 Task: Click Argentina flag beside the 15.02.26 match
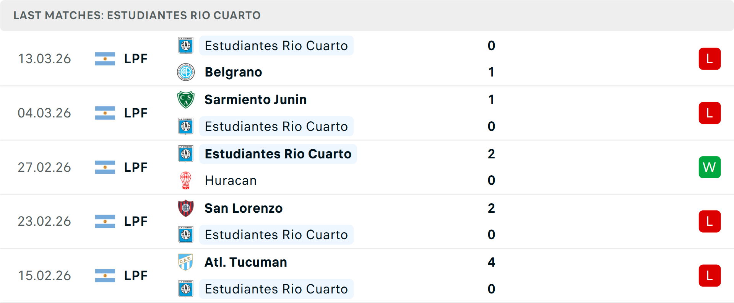click(105, 275)
